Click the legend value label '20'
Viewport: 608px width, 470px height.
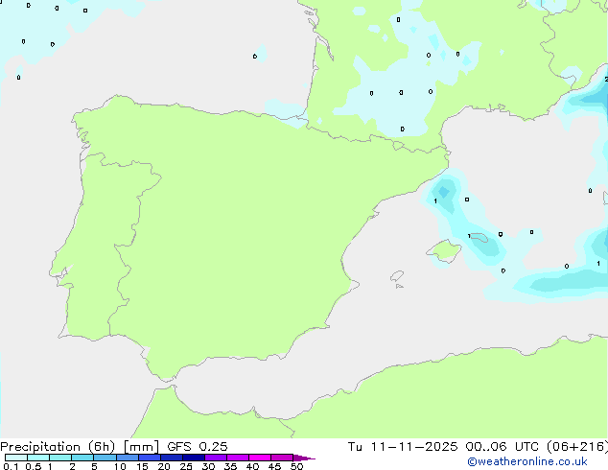(164, 466)
